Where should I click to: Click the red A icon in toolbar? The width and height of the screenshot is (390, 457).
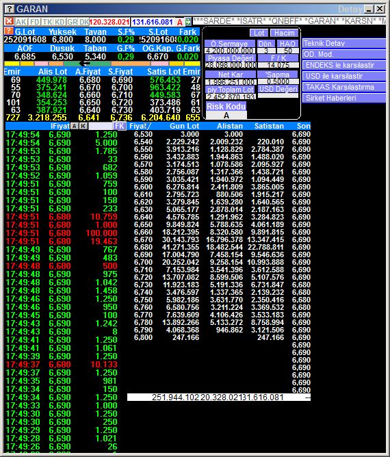point(180,22)
